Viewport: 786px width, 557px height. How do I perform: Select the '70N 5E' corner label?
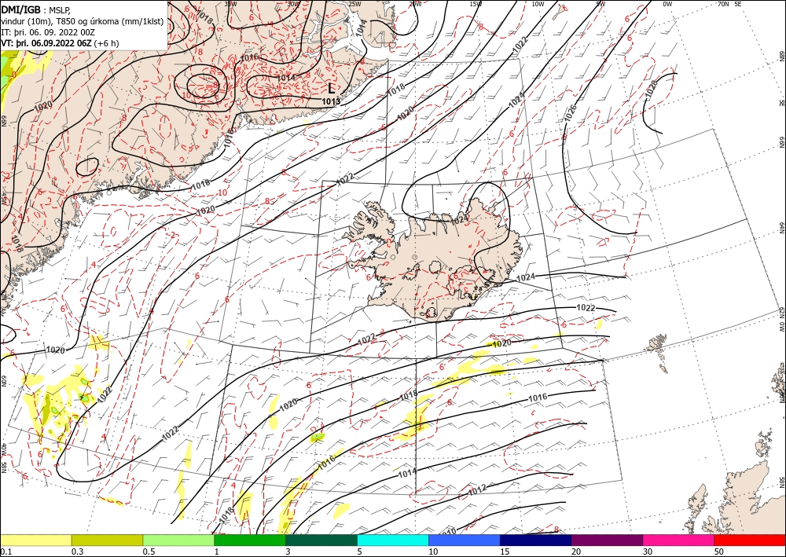[x=729, y=4]
